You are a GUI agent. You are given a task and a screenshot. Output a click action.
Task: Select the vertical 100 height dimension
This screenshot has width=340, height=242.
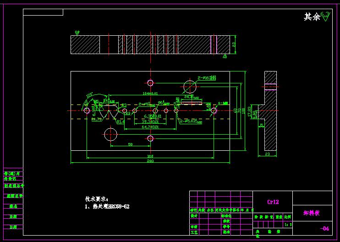click(243, 110)
